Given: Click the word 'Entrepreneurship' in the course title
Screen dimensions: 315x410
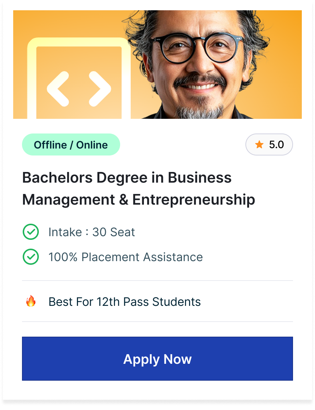Looking at the screenshot, I should (193, 200).
